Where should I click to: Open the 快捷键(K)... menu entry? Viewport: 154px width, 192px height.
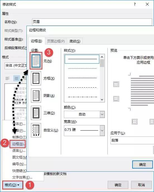(x=19, y=171)
